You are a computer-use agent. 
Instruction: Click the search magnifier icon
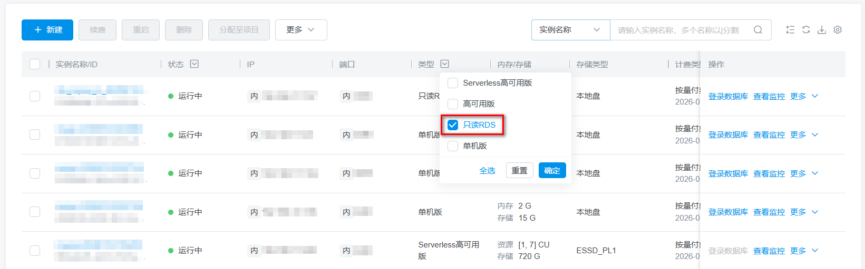(x=758, y=30)
